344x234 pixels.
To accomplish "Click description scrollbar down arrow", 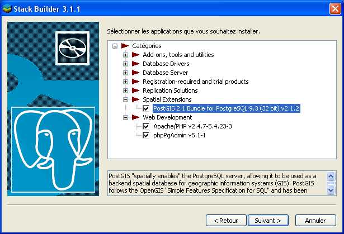I will coord(331,190).
